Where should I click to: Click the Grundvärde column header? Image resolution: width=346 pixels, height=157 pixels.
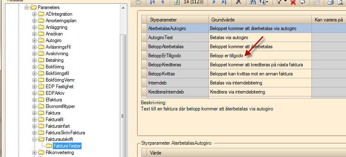point(260,20)
